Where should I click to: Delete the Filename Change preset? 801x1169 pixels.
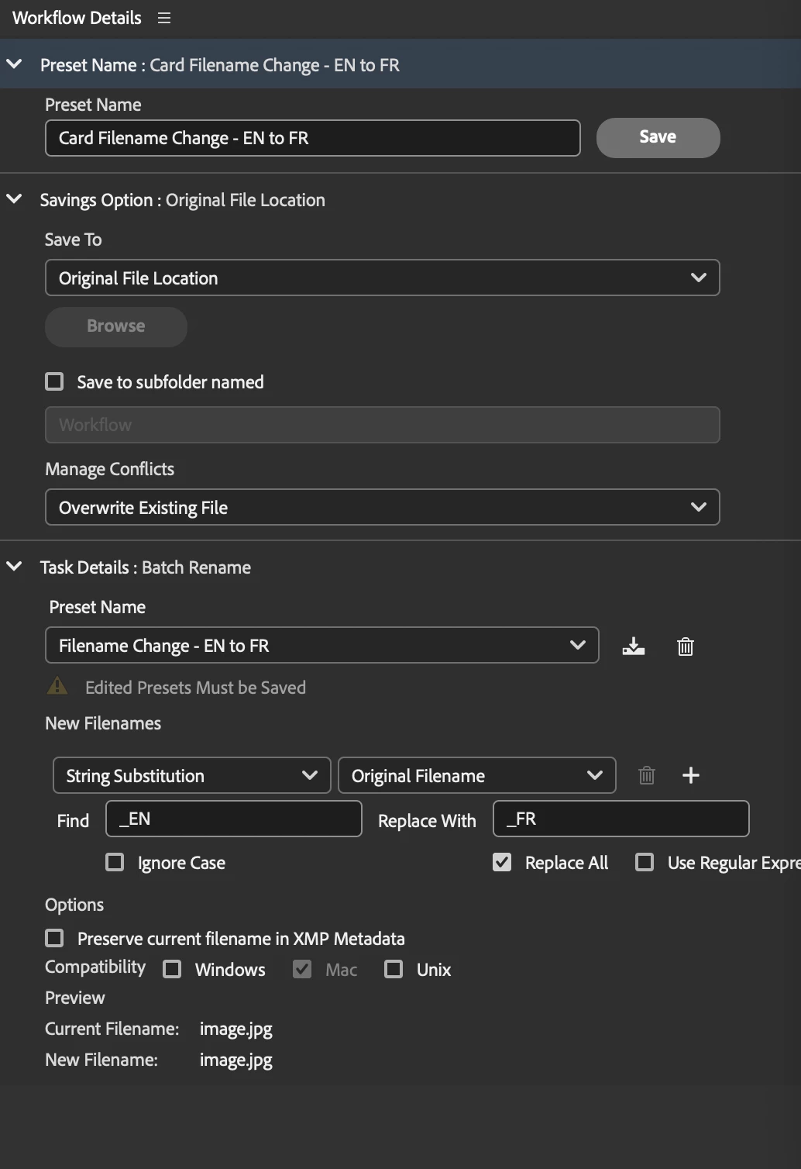(685, 646)
